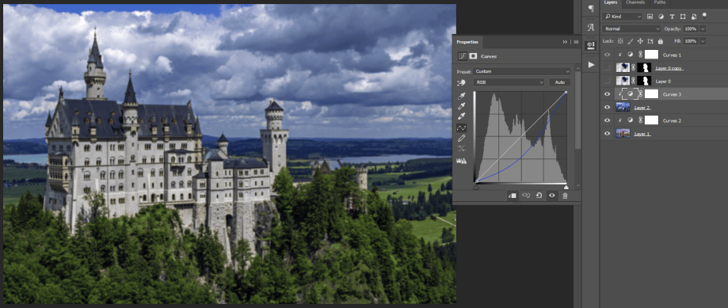Toggle clip adjustment to layer below

513,196
